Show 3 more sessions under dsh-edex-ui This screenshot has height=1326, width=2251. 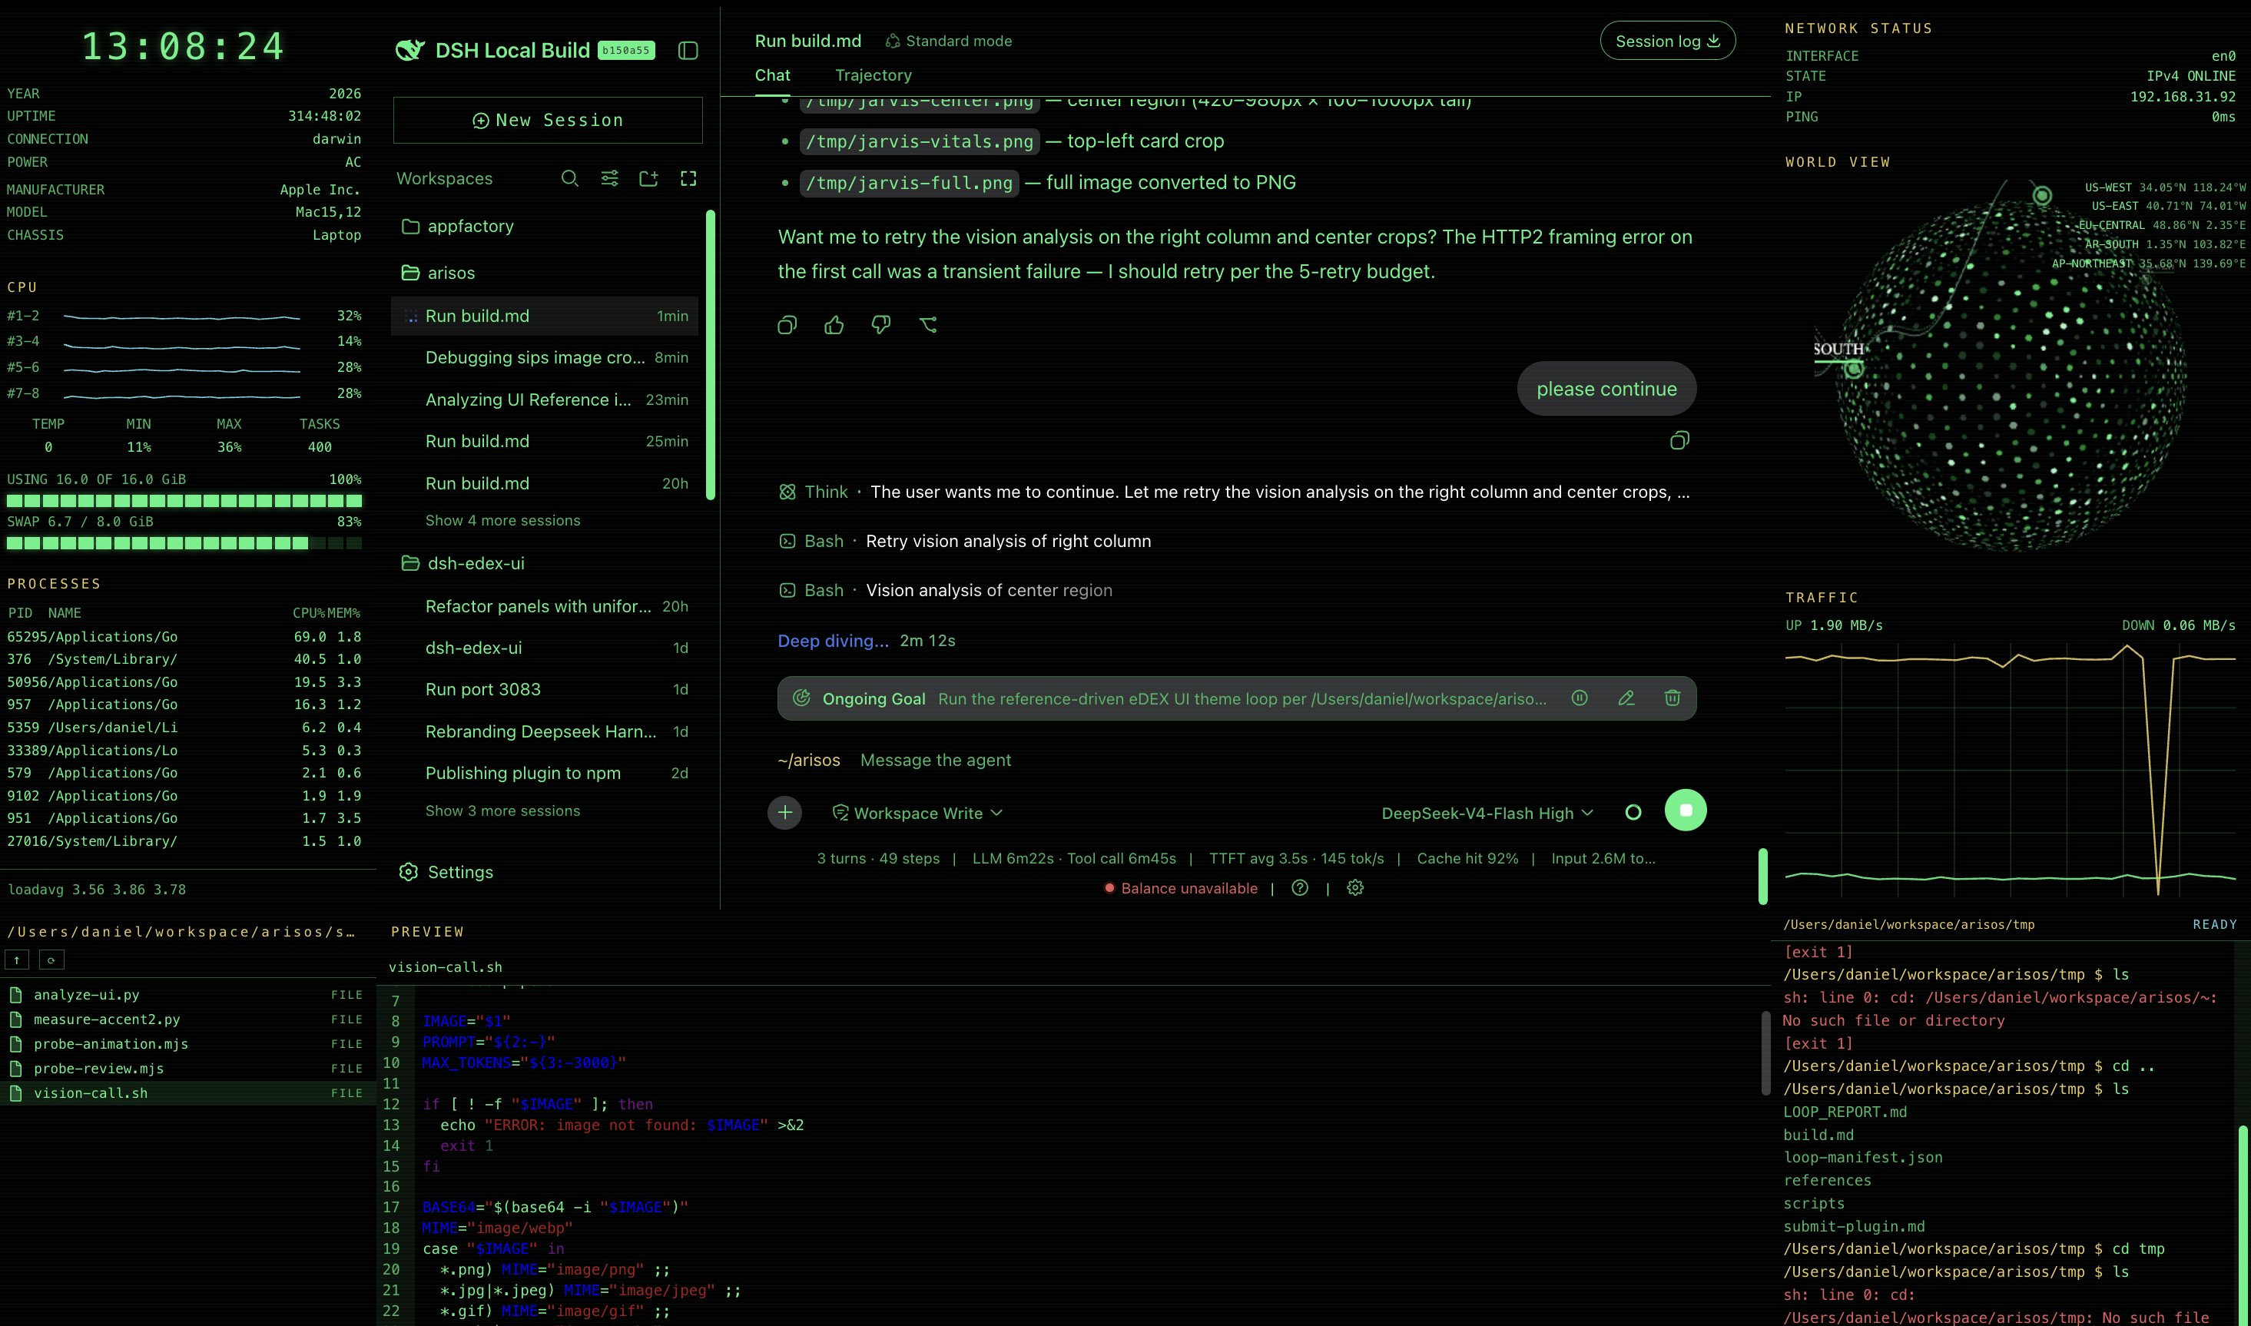(x=502, y=811)
